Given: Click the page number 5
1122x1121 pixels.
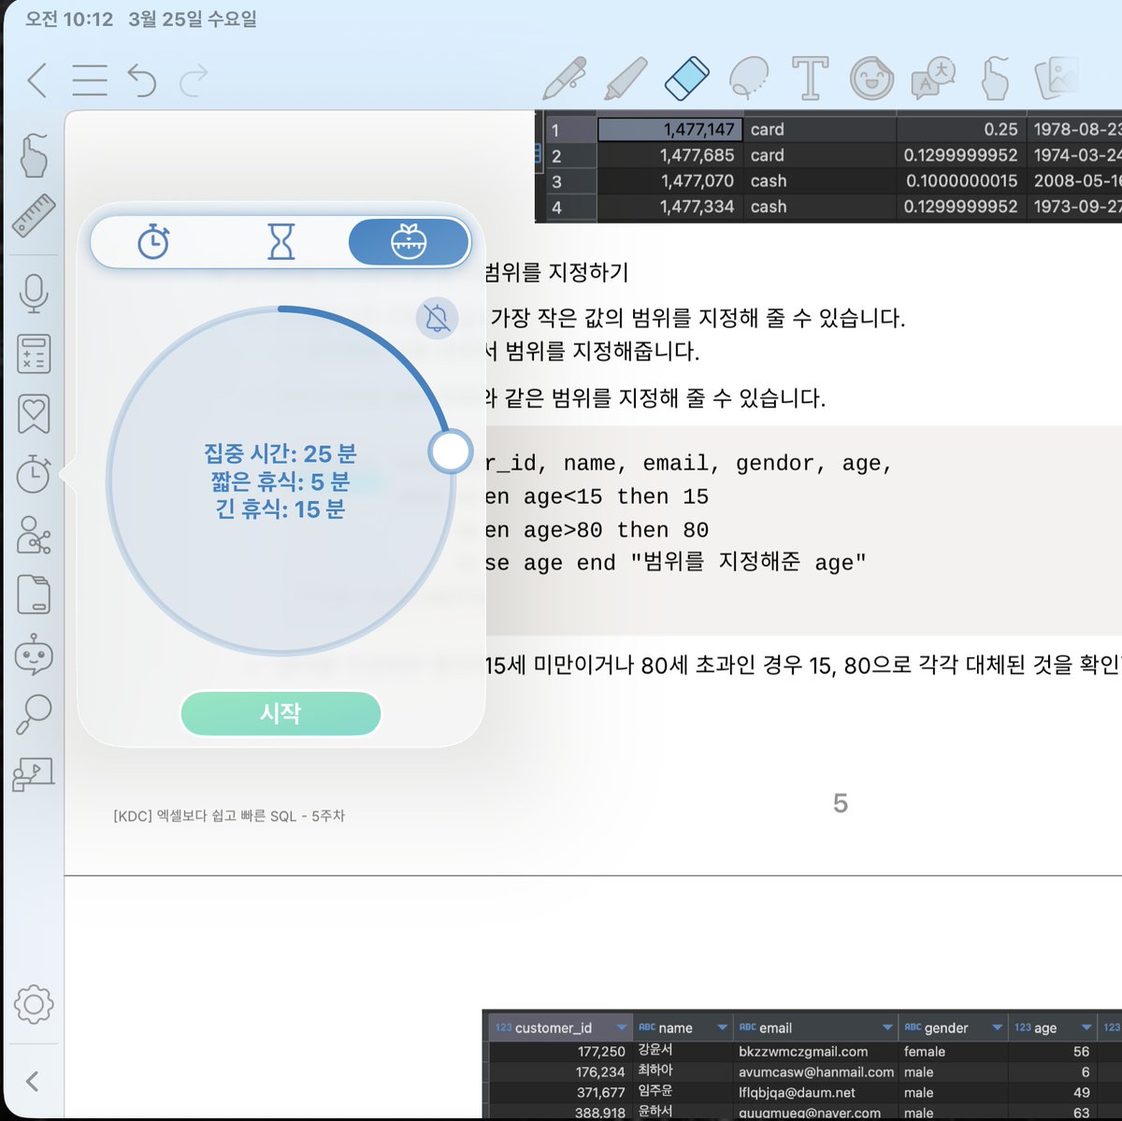Looking at the screenshot, I should [841, 803].
